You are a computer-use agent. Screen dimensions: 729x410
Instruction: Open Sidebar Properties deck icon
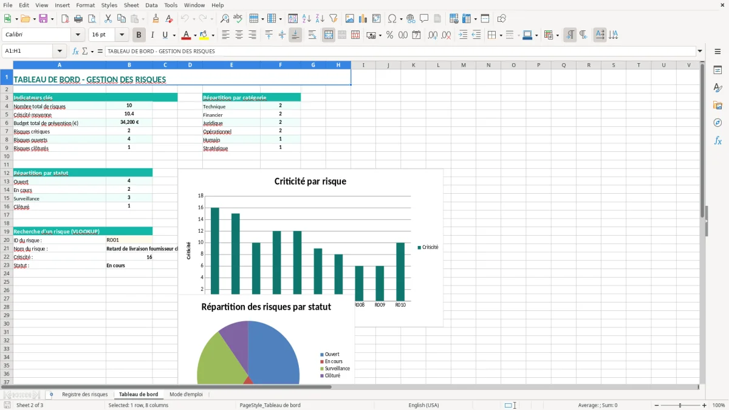[717, 70]
